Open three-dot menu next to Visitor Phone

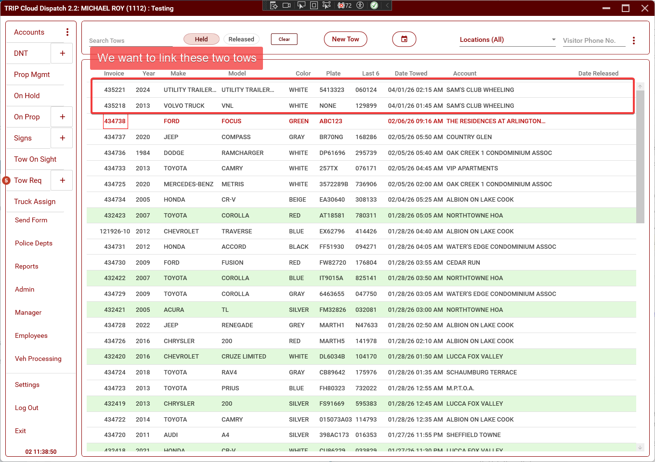click(x=634, y=40)
